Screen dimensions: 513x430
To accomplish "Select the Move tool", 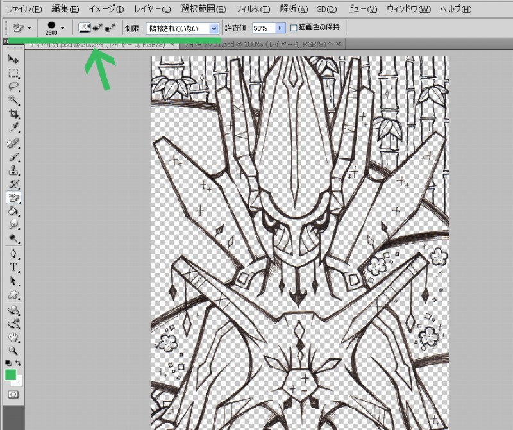I will click(13, 59).
